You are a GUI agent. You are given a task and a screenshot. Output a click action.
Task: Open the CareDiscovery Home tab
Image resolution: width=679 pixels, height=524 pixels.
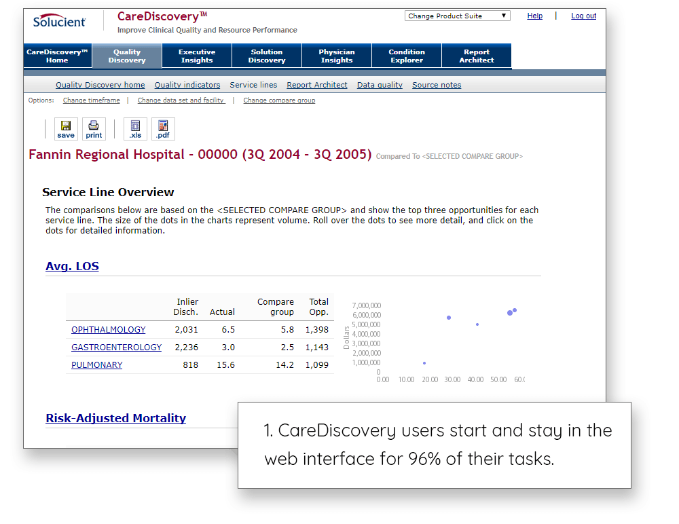pyautogui.click(x=57, y=56)
